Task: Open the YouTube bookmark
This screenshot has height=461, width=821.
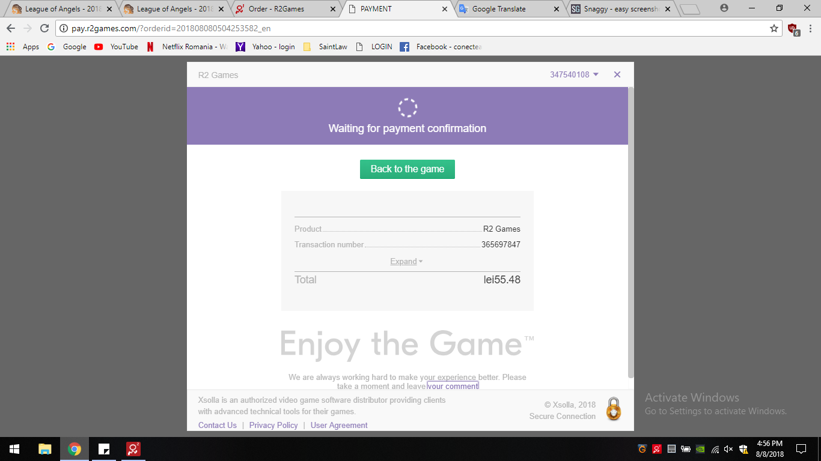Action: coord(117,47)
